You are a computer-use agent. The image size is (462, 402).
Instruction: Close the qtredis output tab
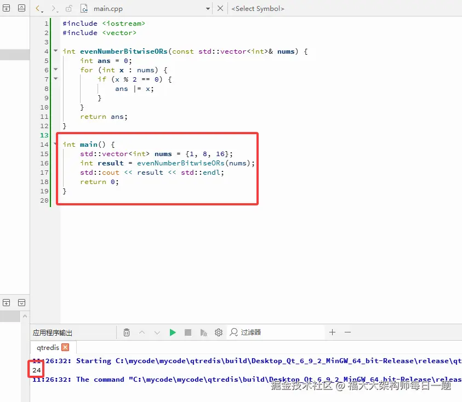(65, 347)
